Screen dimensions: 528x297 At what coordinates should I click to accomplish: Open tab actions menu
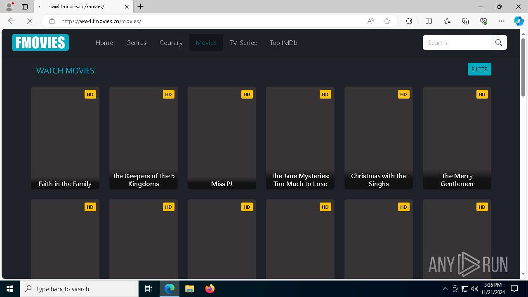point(25,7)
